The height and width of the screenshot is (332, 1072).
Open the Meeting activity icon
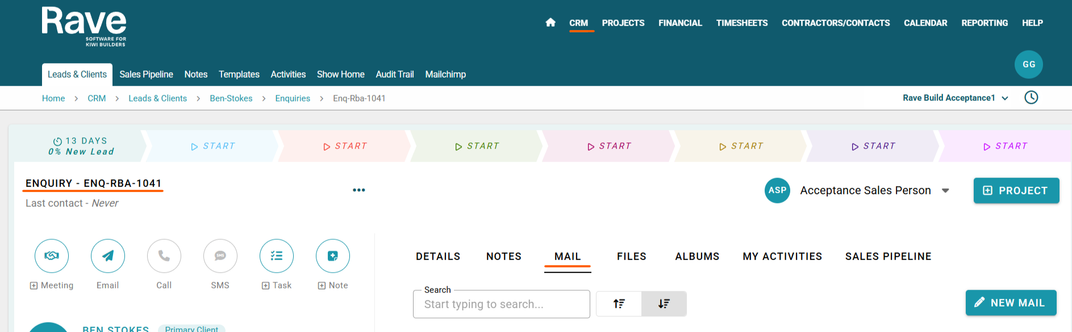[52, 256]
